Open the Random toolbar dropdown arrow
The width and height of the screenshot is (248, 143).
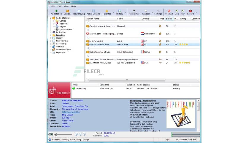[x=152, y=12]
